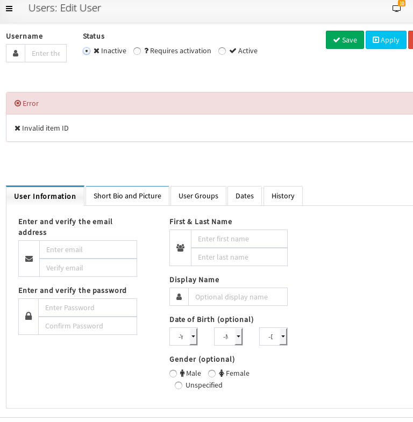Select the Active status radio button
Screen dimensions: 413x422
pos(222,51)
